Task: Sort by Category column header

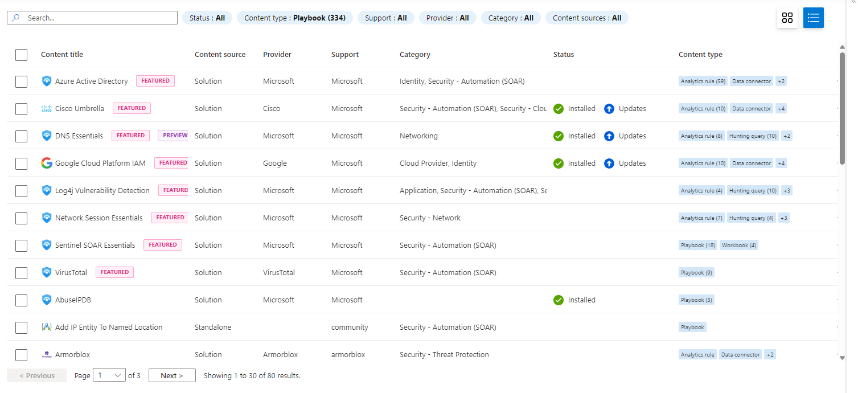Action: click(415, 55)
